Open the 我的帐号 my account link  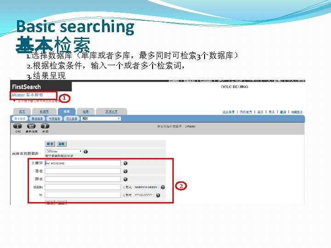(246, 112)
